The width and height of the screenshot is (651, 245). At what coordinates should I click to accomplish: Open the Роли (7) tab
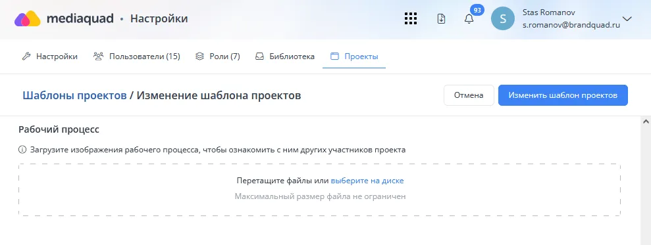pyautogui.click(x=218, y=56)
